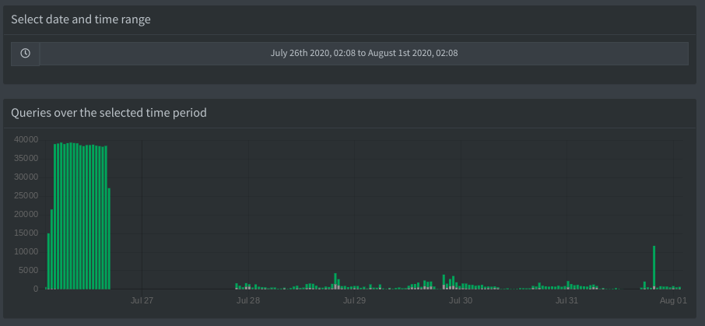Viewport: 705px width, 326px height.
Task: Click the 27000 bar ending the Jul 26 block
Action: pos(109,238)
